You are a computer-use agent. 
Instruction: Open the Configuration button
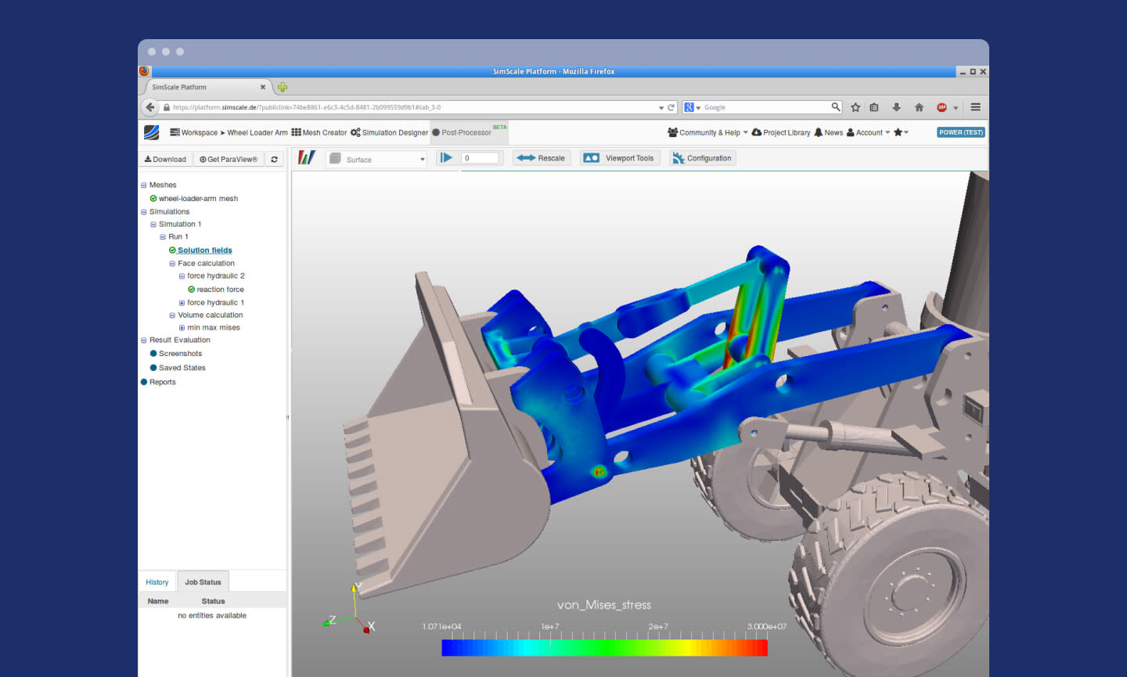[702, 158]
